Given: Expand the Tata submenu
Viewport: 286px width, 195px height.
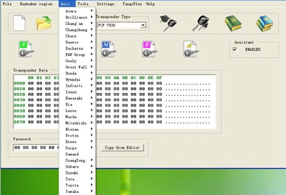Looking at the screenshot, I should point(77,179).
